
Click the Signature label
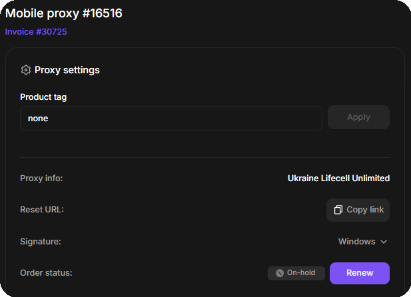pos(41,242)
